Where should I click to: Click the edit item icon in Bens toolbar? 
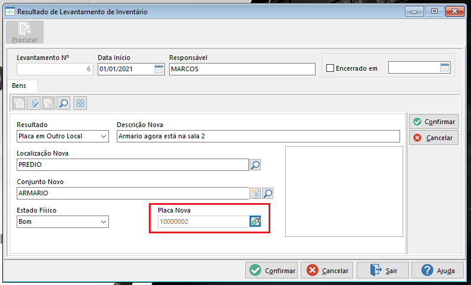tap(33, 103)
